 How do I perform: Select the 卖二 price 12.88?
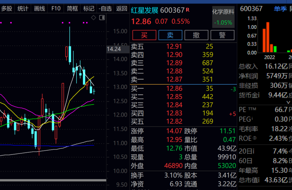click(x=174, y=71)
